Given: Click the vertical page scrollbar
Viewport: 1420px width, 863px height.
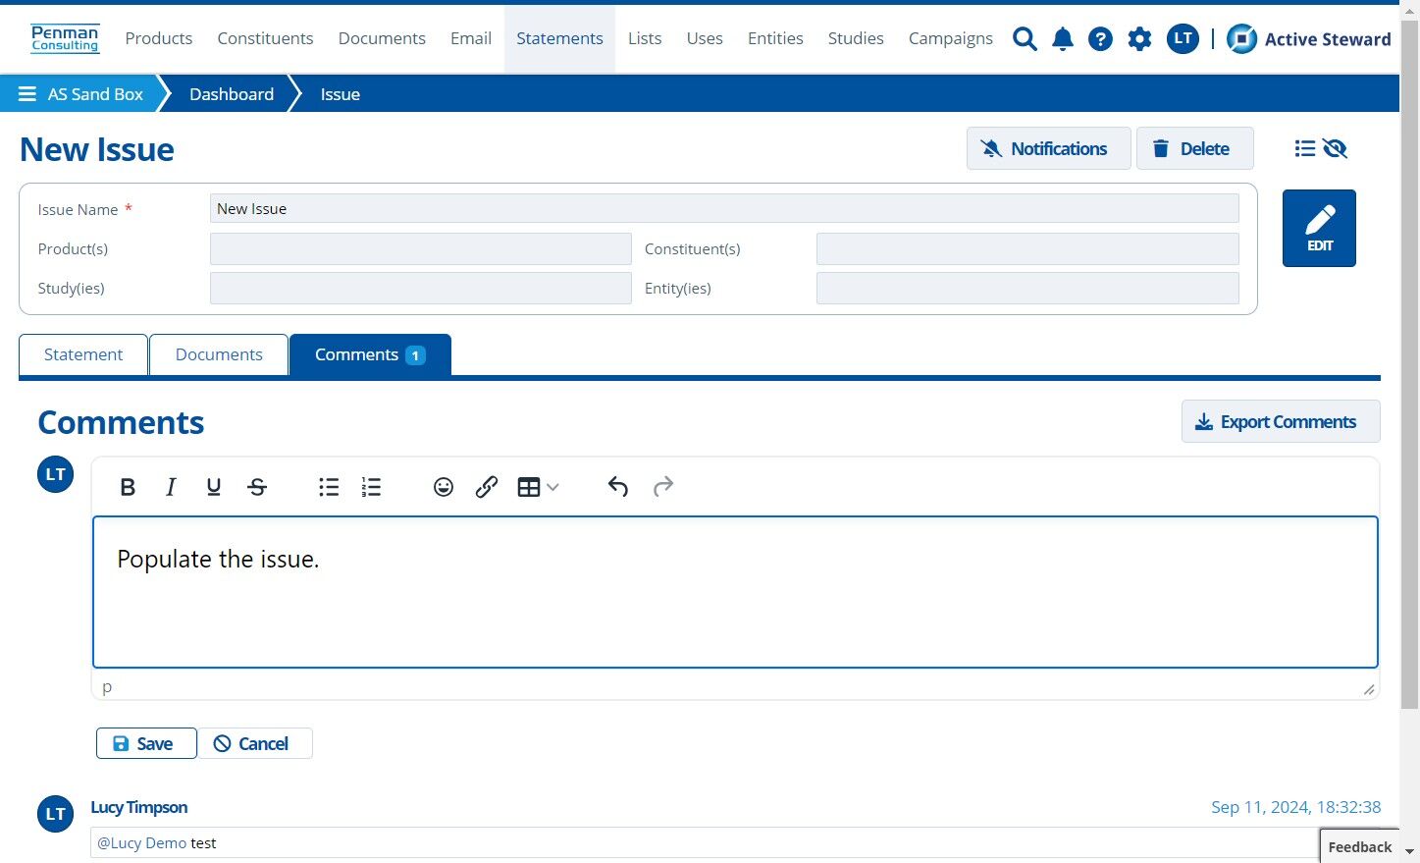Looking at the screenshot, I should coord(1409,363).
